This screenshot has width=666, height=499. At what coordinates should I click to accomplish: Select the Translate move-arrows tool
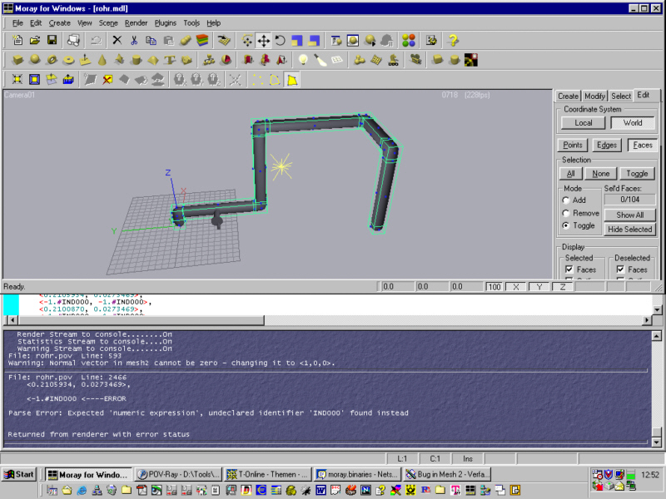pyautogui.click(x=263, y=40)
